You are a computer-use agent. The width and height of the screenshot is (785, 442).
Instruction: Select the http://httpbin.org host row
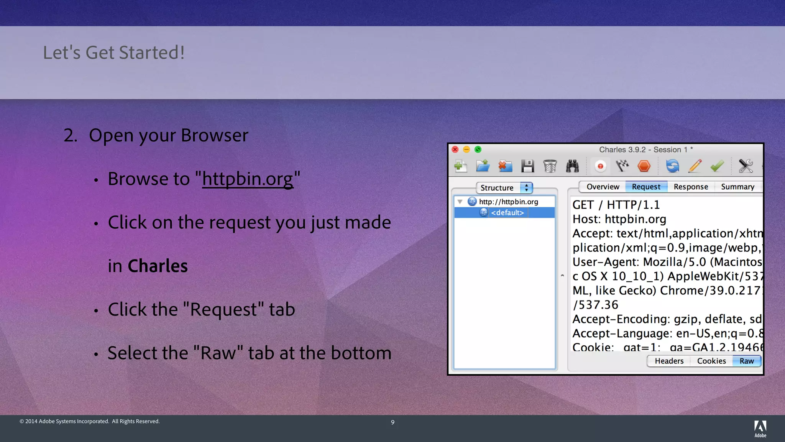[504, 202]
